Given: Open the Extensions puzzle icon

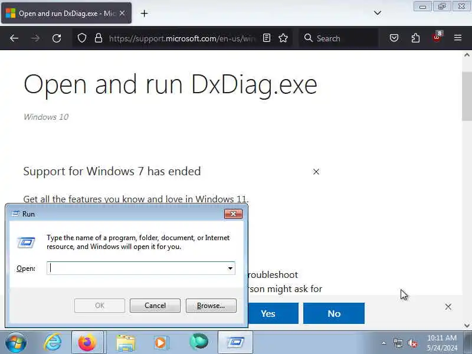Looking at the screenshot, I should click(x=415, y=38).
